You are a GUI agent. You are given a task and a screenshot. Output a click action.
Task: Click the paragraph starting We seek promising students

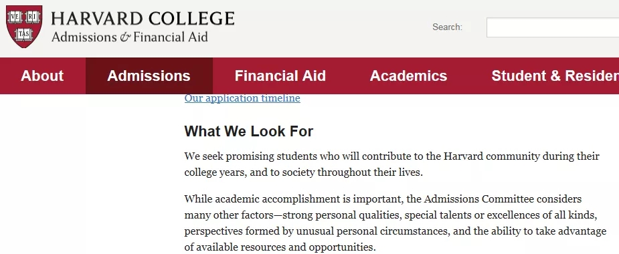click(392, 164)
